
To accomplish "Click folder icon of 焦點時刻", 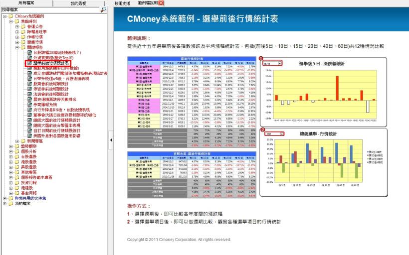I will click(17, 21).
